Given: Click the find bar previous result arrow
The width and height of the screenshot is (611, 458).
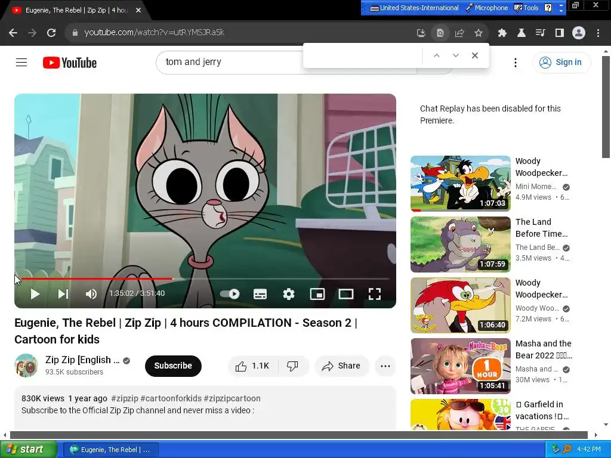Looking at the screenshot, I should pyautogui.click(x=436, y=55).
